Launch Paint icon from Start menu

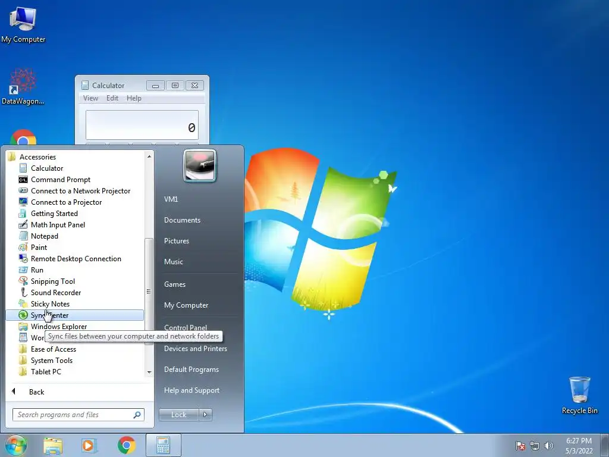[x=23, y=247]
